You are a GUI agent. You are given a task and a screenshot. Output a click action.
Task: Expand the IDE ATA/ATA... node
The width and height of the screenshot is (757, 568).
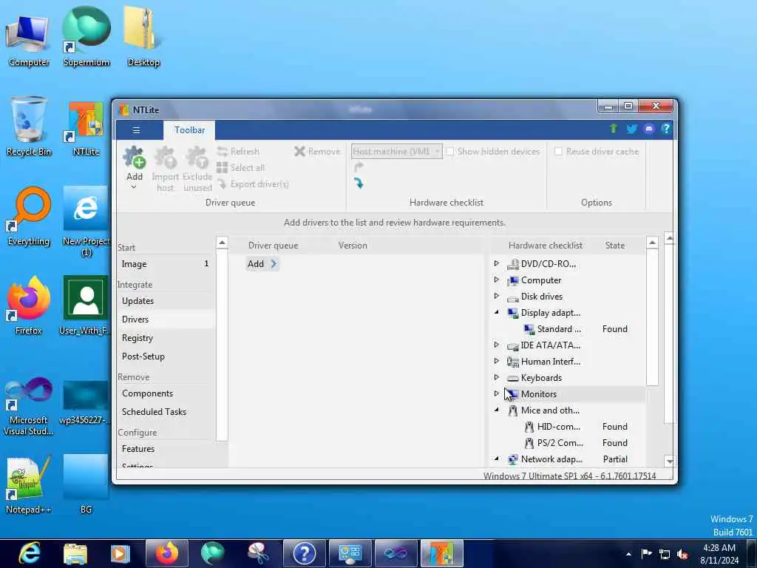[x=496, y=345]
